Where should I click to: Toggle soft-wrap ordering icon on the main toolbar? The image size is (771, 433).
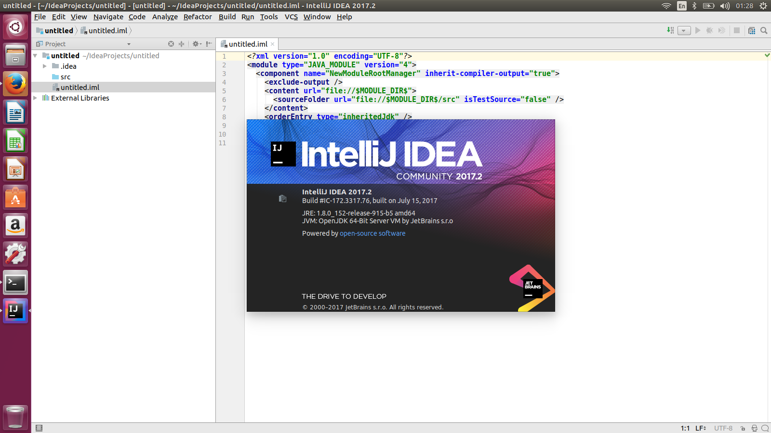(x=670, y=30)
